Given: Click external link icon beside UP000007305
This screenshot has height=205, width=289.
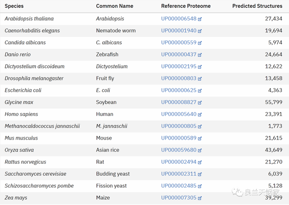Looking at the screenshot, I should [x=200, y=198].
